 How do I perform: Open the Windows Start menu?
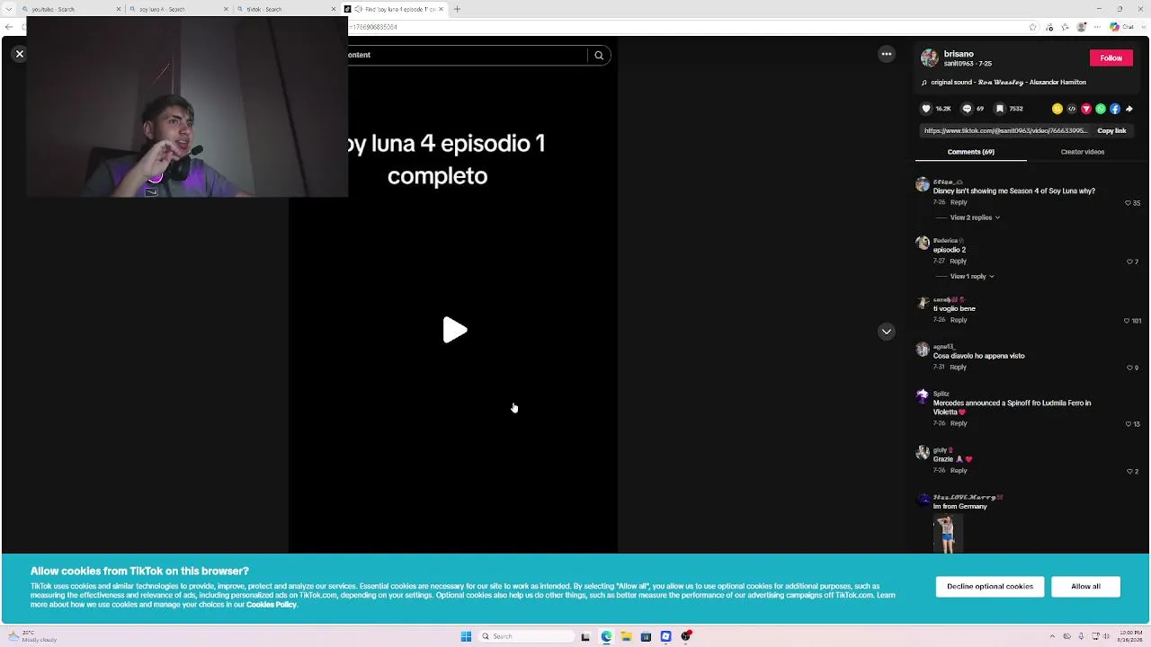[x=466, y=637]
